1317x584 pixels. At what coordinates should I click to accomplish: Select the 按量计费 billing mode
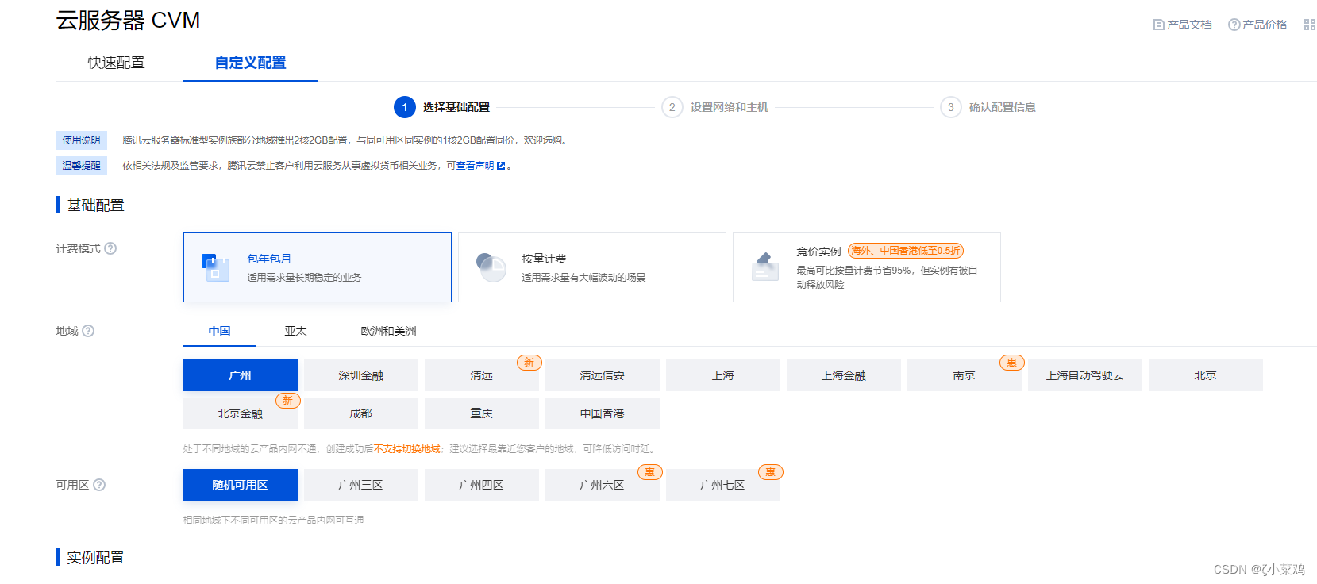pyautogui.click(x=592, y=267)
